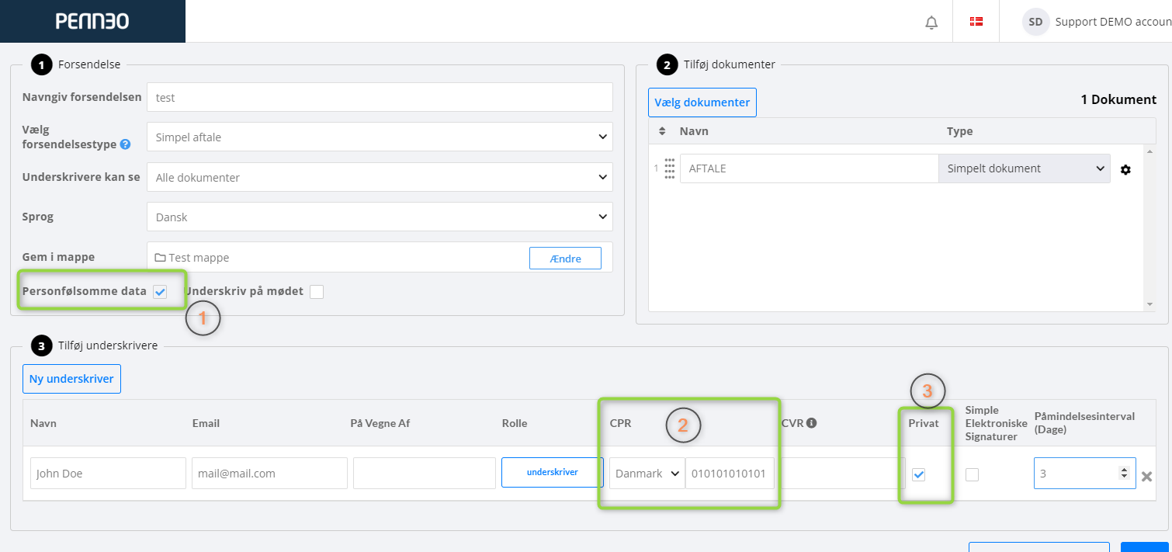Click the help icon beside Vælg forsendelsestype
This screenshot has width=1172, height=552.
tap(125, 144)
